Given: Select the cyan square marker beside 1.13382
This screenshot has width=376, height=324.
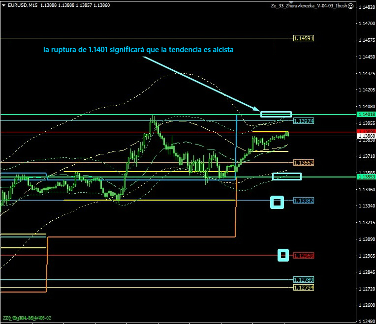Looking at the screenshot, I should tap(277, 202).
